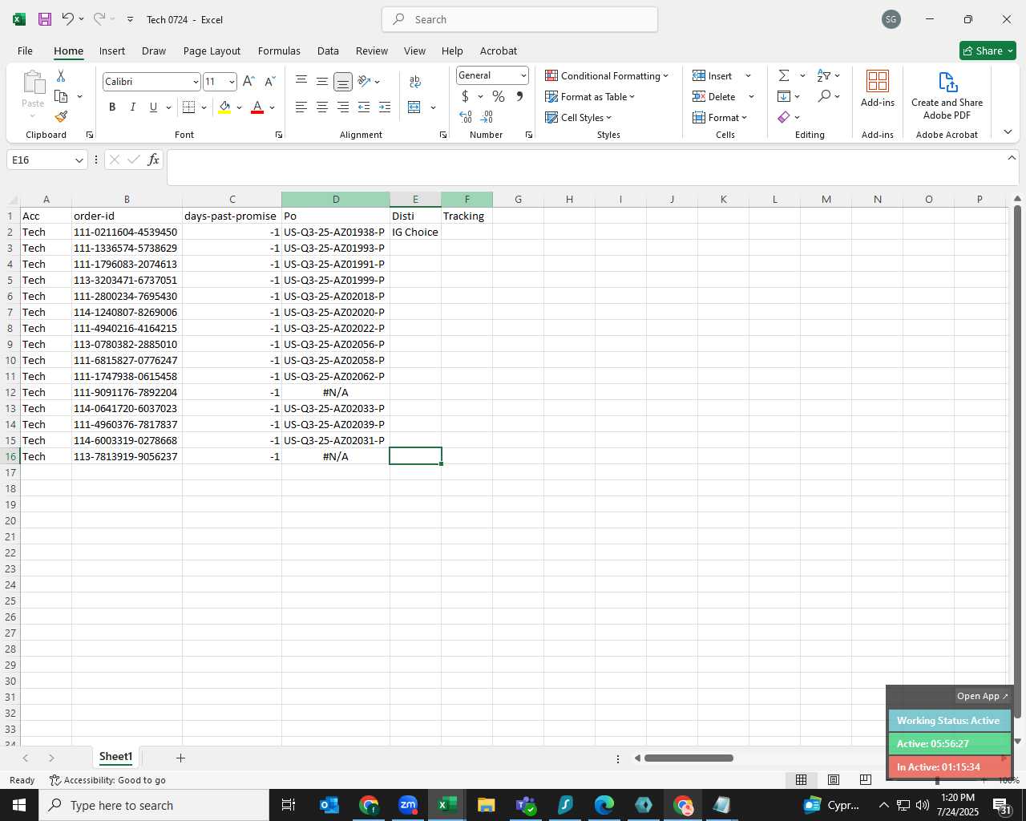Click Insert Function fx icon
This screenshot has height=821, width=1026.
153,160
